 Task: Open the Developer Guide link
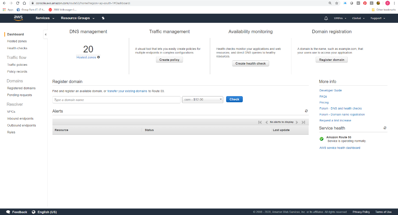[x=330, y=90]
